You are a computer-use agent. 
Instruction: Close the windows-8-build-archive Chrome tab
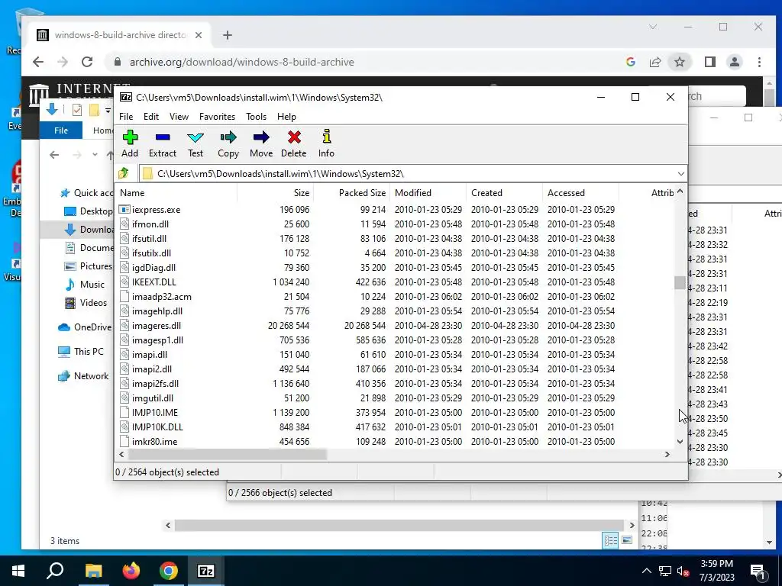pyautogui.click(x=199, y=35)
